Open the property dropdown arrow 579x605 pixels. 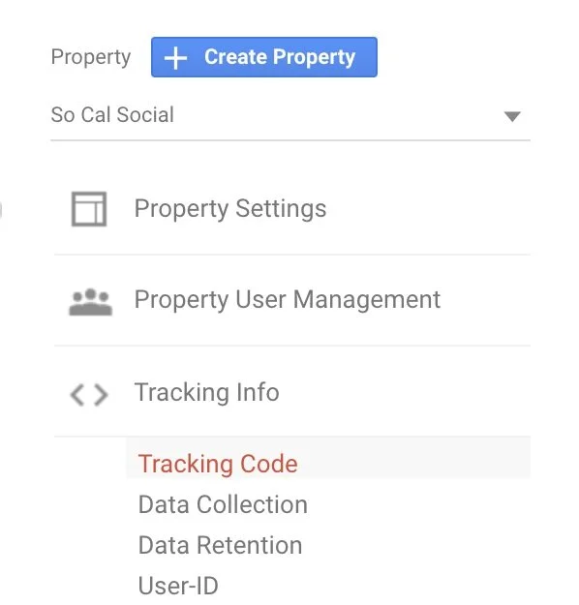(x=512, y=116)
